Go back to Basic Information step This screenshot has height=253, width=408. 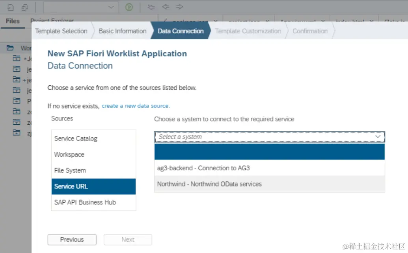122,31
